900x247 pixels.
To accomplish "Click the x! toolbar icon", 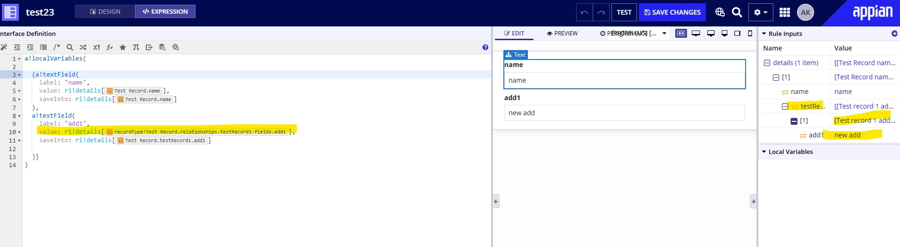I will (x=96, y=47).
